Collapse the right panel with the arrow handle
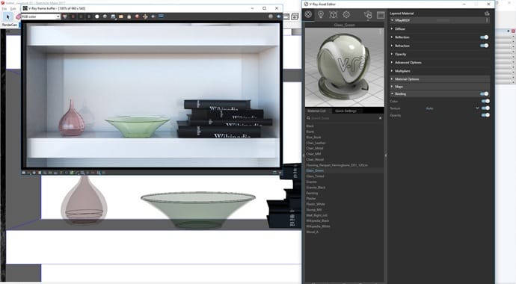The height and width of the screenshot is (284, 516). 386,155
